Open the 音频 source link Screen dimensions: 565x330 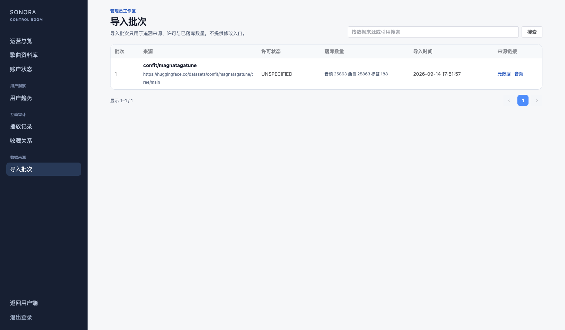[519, 74]
